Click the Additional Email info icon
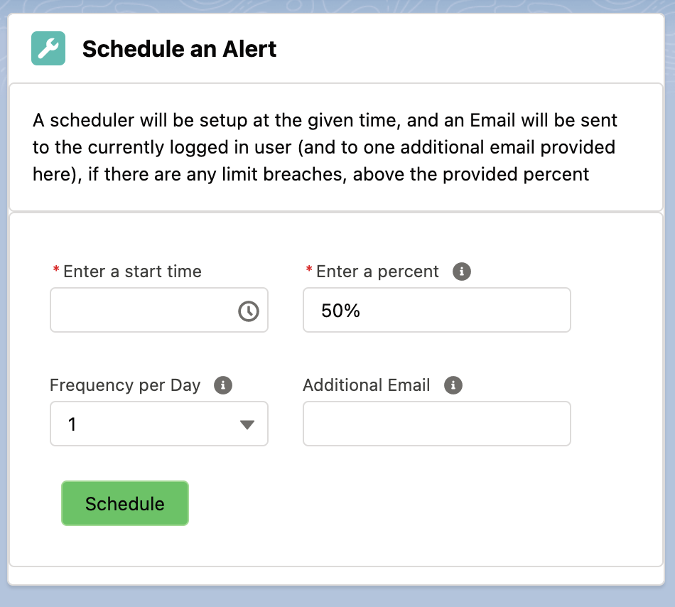This screenshot has height=607, width=675. 453,385
